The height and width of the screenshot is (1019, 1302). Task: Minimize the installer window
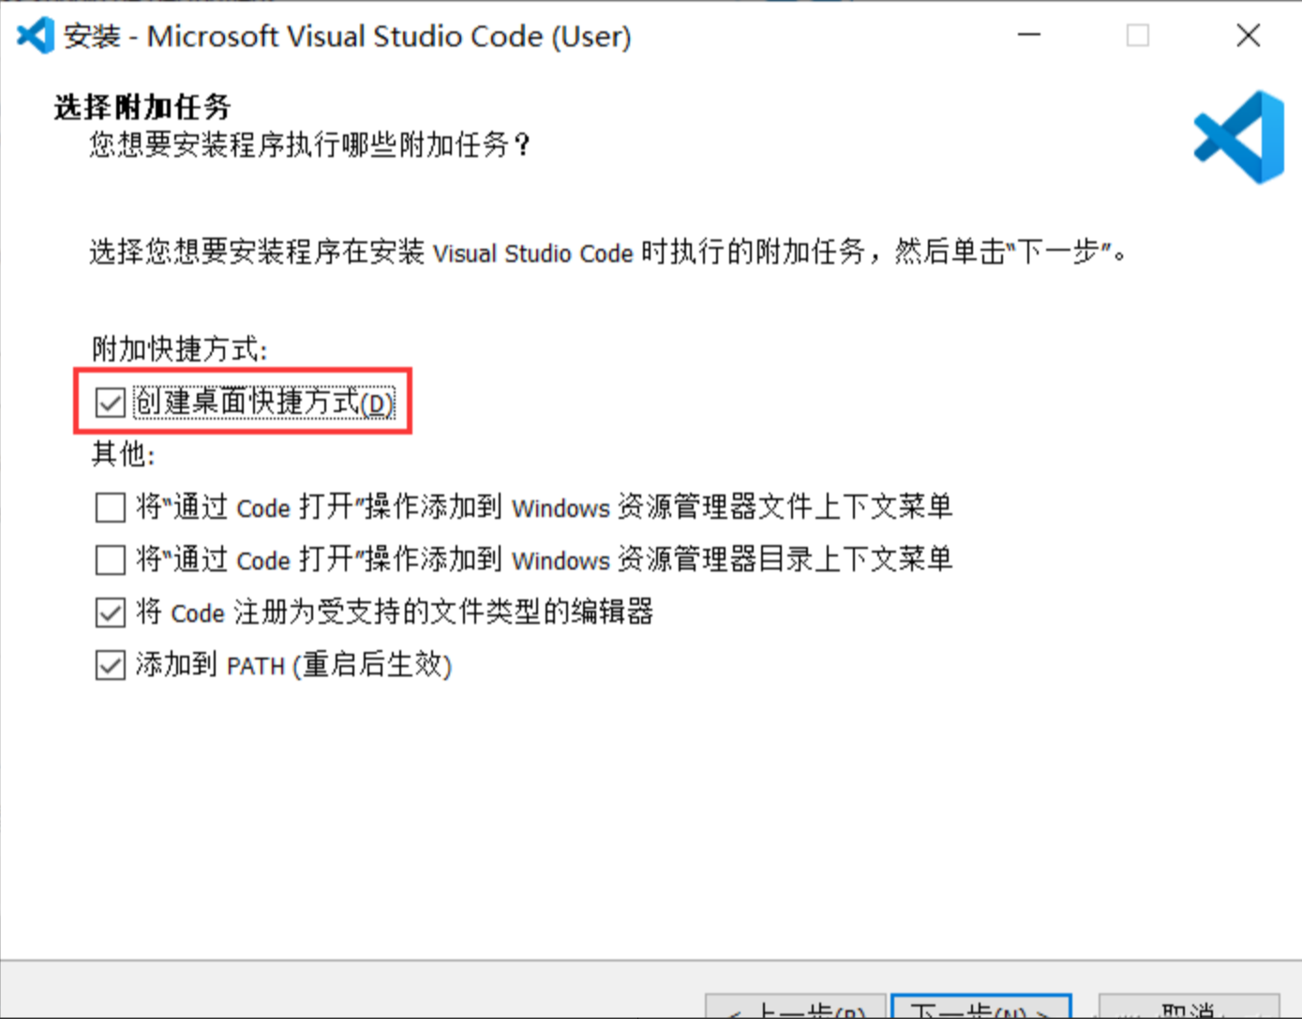1029,36
